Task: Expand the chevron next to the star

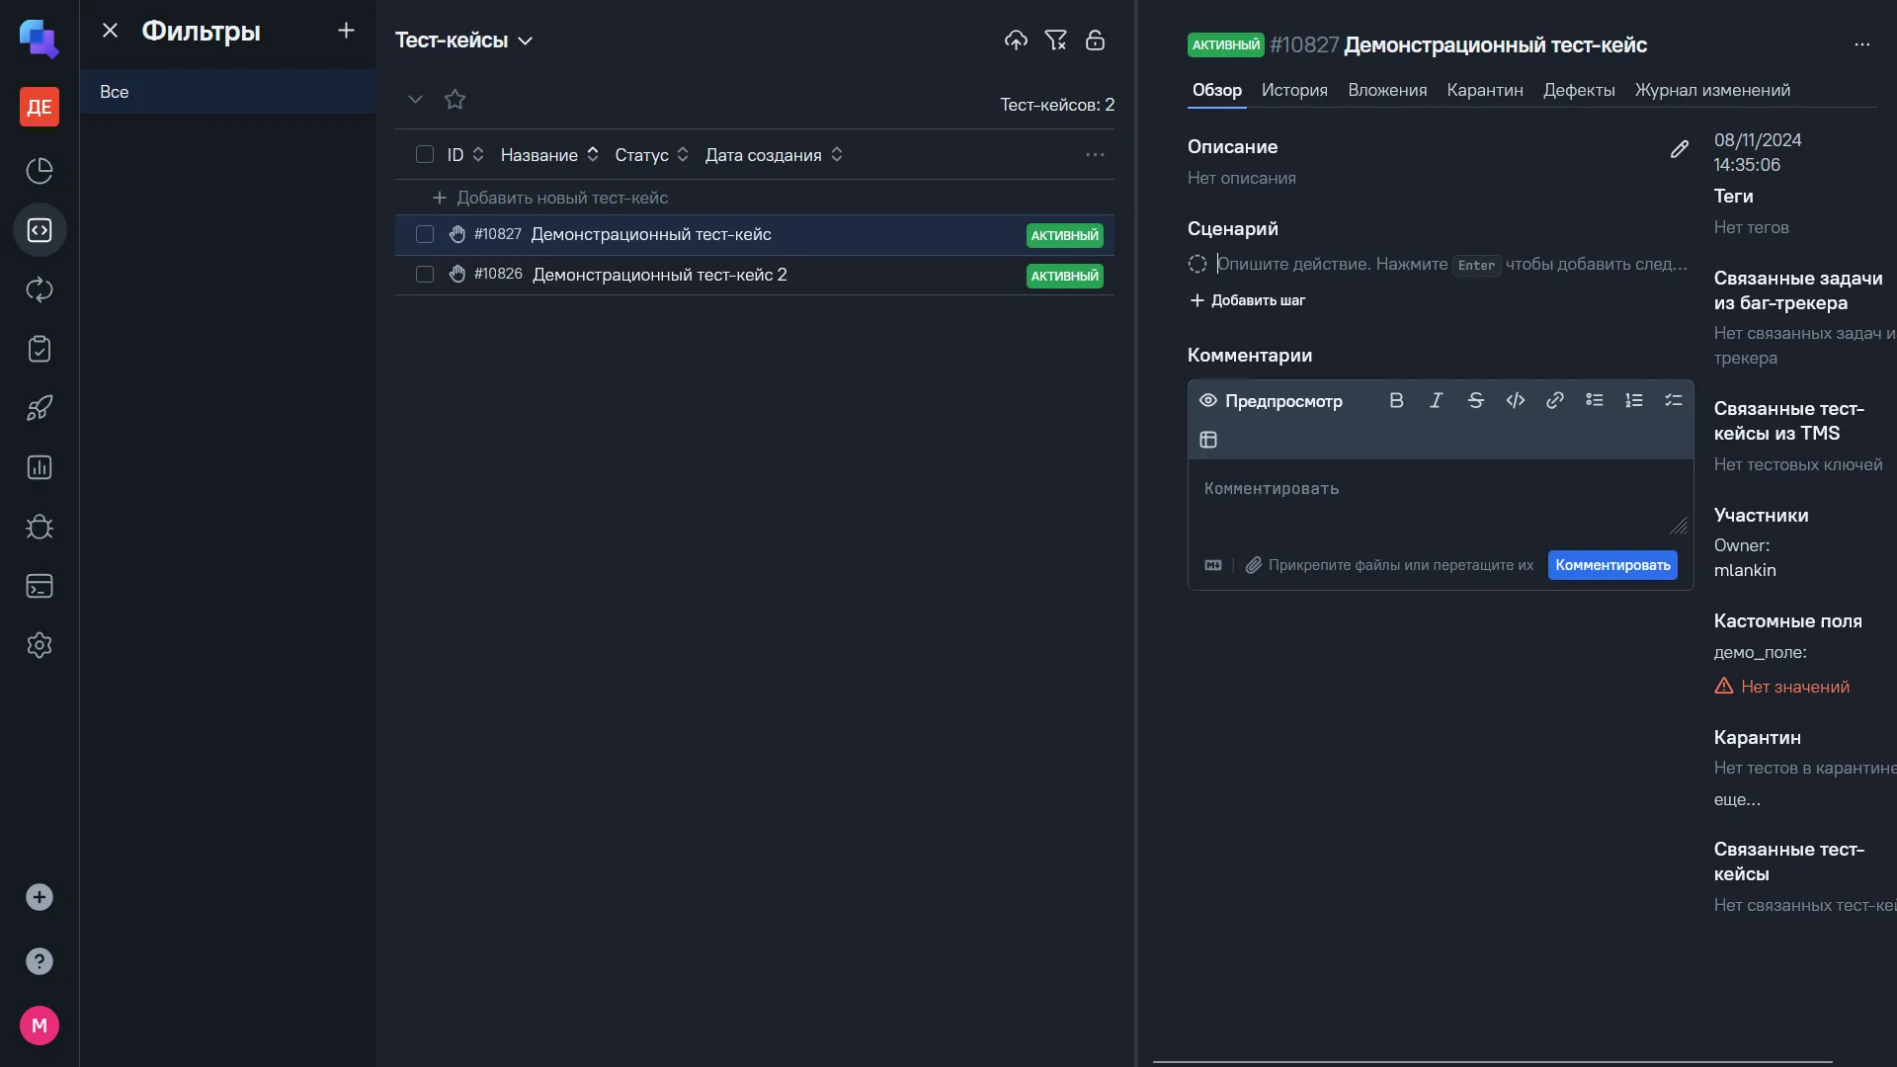Action: coord(415,100)
